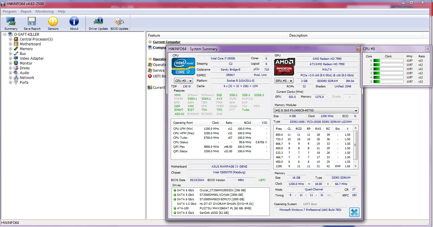
Task: Select HL-DT-ST DVDRAM GH10N drive row
Action: pyautogui.click(x=221, y=204)
